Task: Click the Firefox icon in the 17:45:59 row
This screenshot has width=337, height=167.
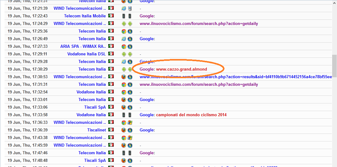Action: tap(124, 145)
